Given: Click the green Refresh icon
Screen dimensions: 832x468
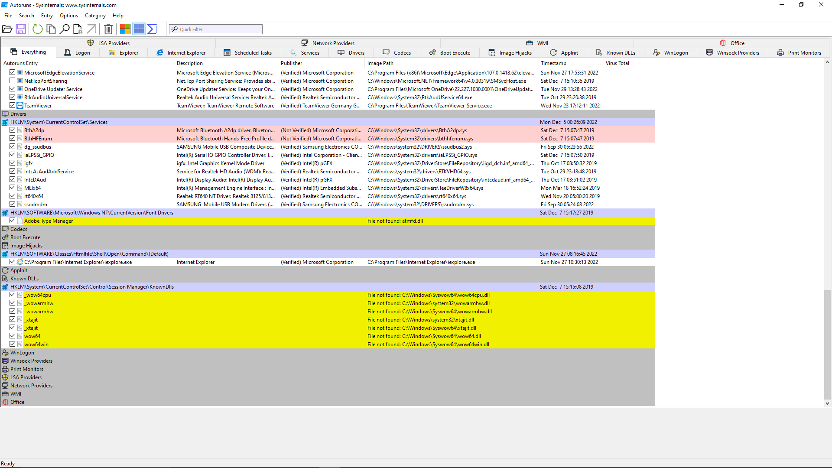Looking at the screenshot, I should [38, 29].
